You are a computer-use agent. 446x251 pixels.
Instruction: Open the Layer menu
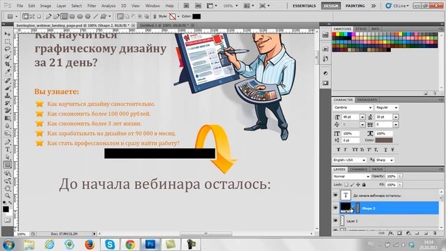(x=61, y=6)
